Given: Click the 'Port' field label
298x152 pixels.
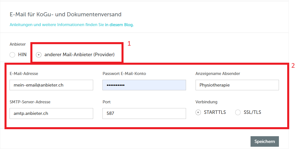Looking at the screenshot, I should (107, 102).
